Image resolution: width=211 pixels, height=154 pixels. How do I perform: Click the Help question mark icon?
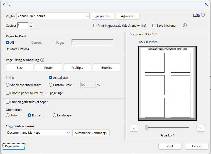pos(203,15)
